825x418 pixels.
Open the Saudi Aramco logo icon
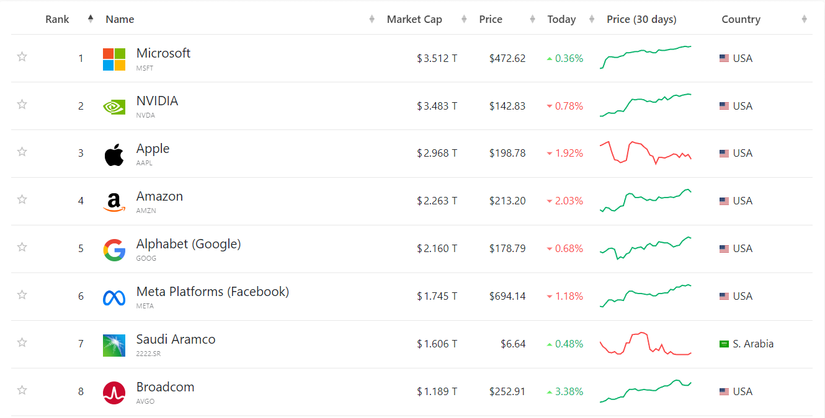point(114,346)
